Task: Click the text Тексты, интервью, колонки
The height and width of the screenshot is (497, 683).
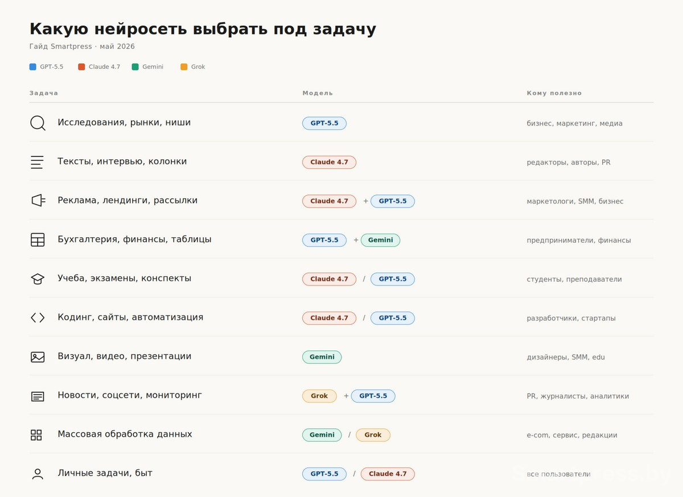Action: (122, 161)
